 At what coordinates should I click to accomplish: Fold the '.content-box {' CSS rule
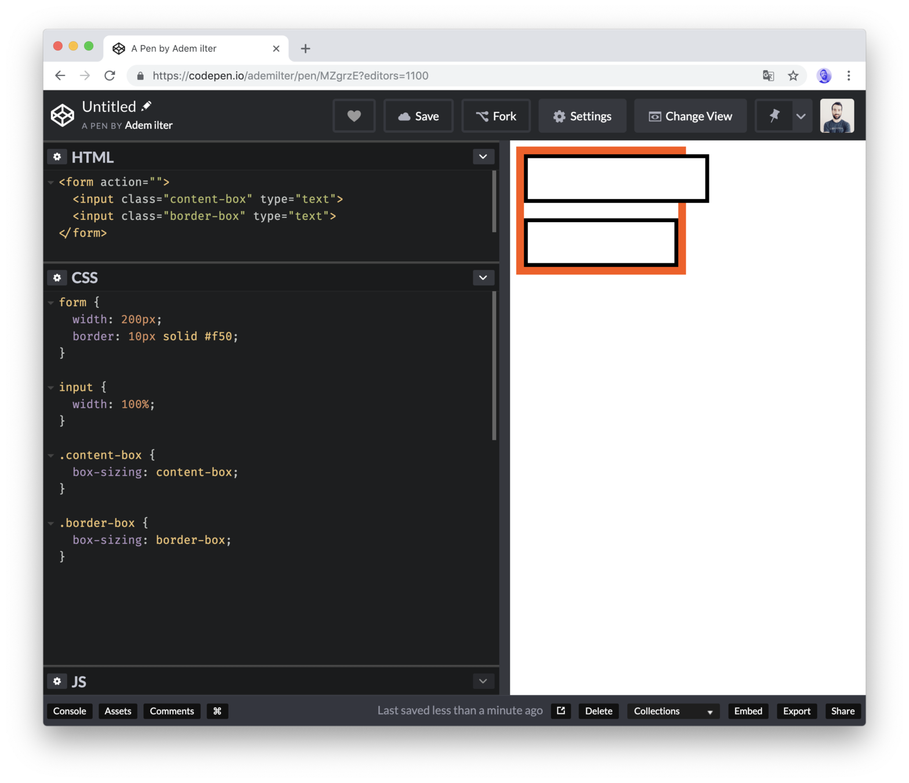[x=51, y=456]
